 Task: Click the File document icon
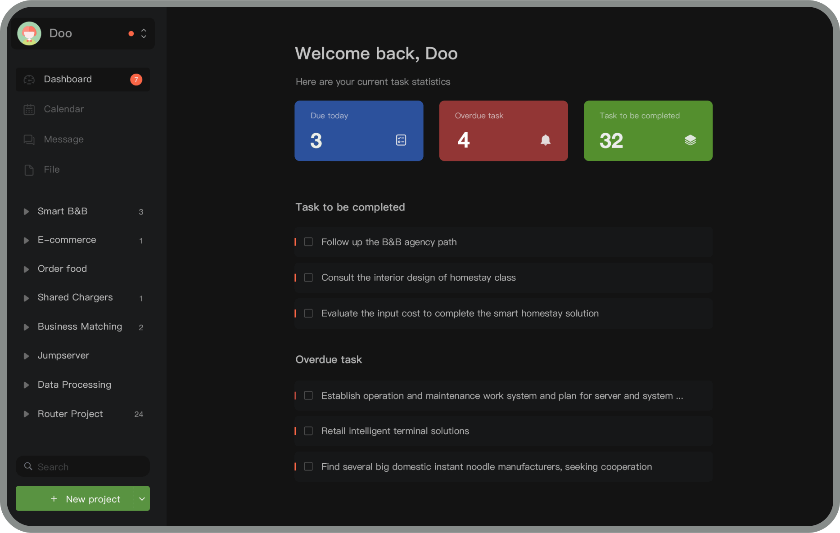tap(29, 170)
